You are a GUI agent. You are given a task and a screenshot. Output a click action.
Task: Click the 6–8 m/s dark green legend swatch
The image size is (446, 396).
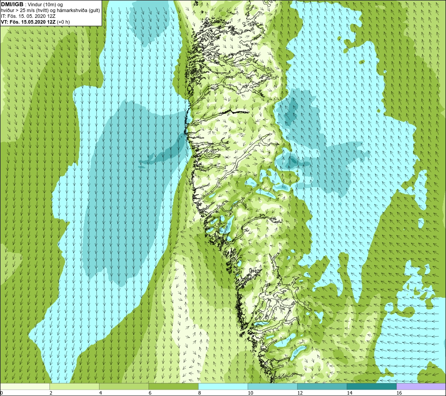[x=173, y=387]
